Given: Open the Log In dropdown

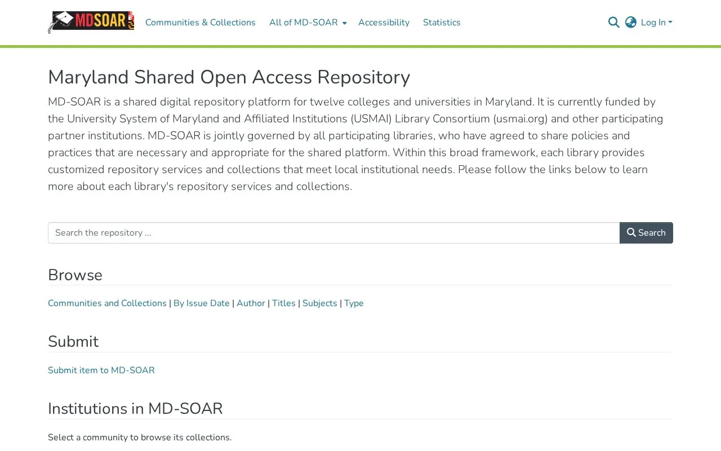Looking at the screenshot, I should [x=657, y=23].
